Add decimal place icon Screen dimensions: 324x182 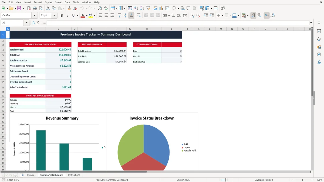click(x=192, y=16)
